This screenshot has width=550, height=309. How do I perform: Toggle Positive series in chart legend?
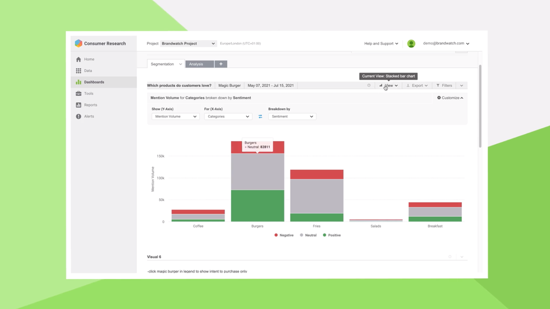(x=331, y=235)
